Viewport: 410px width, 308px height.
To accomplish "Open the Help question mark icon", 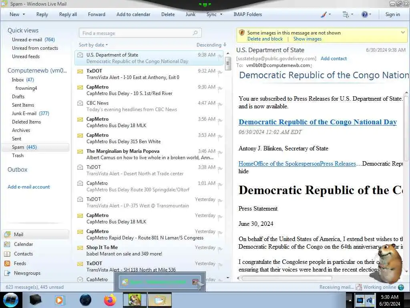I will 364,14.
